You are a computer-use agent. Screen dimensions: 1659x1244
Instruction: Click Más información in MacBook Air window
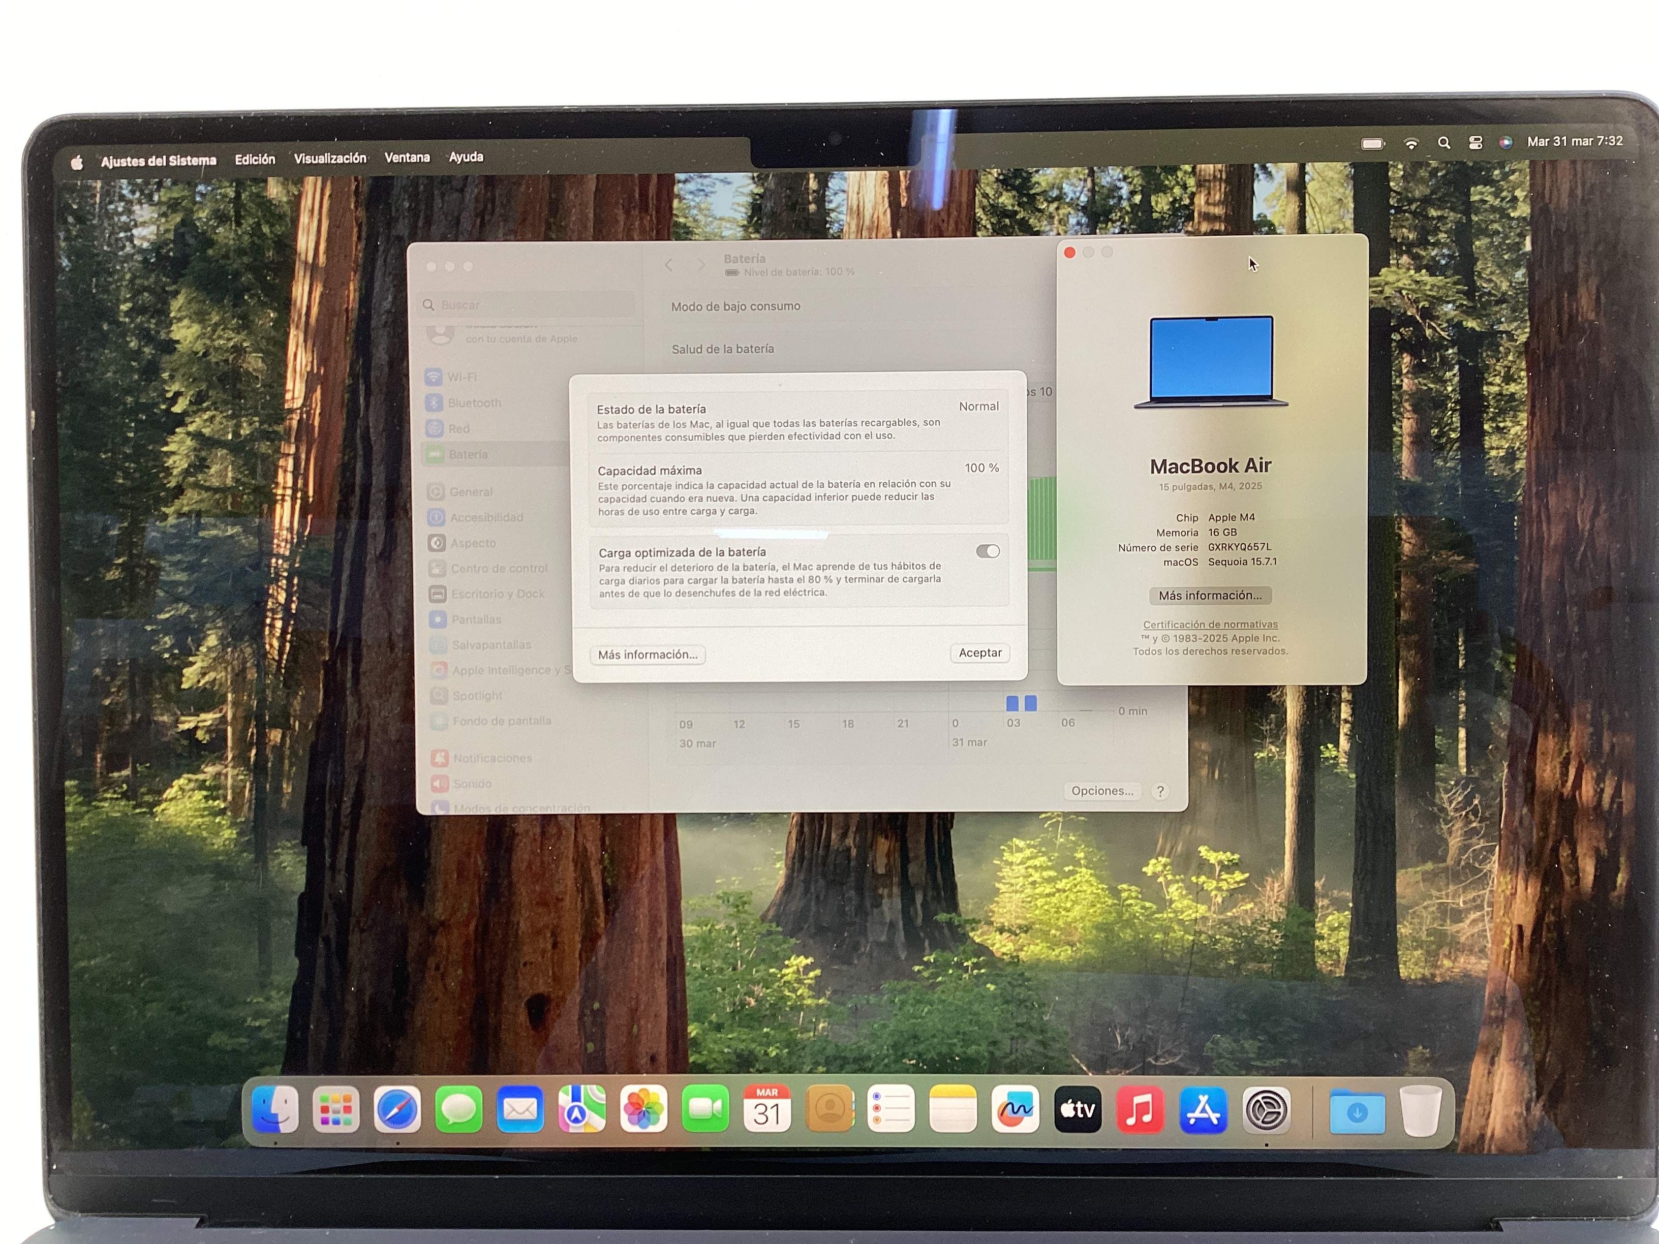tap(1210, 596)
